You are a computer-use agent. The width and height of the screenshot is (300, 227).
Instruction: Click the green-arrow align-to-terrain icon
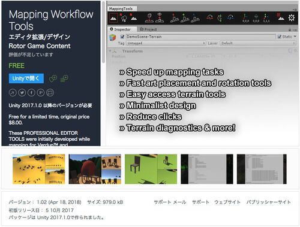pos(185,18)
